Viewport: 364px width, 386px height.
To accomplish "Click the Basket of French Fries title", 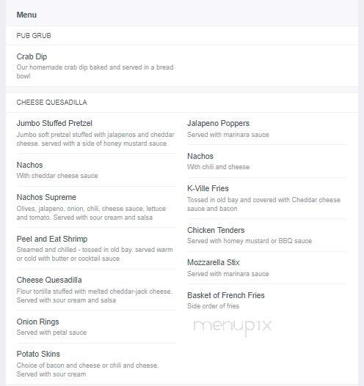I will 226,295.
